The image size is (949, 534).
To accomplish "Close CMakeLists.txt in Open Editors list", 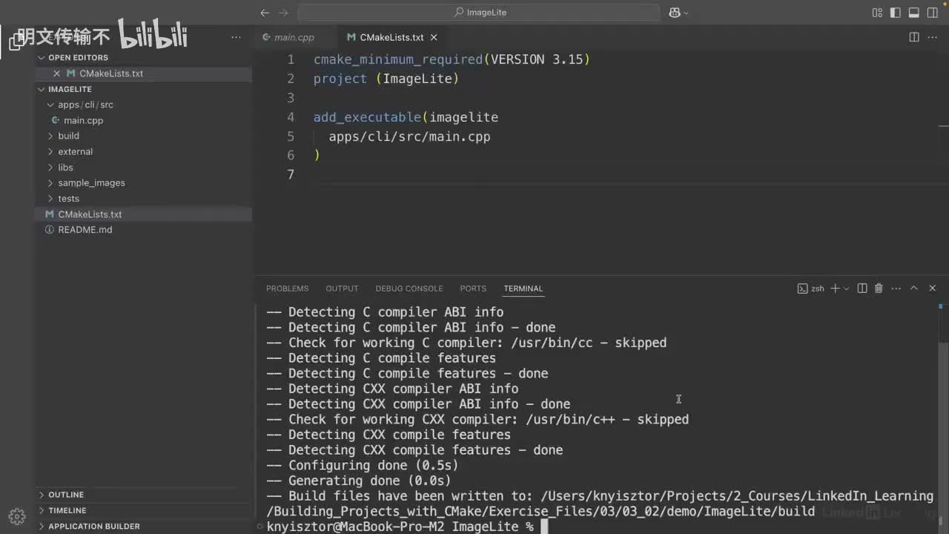I will pyautogui.click(x=56, y=73).
